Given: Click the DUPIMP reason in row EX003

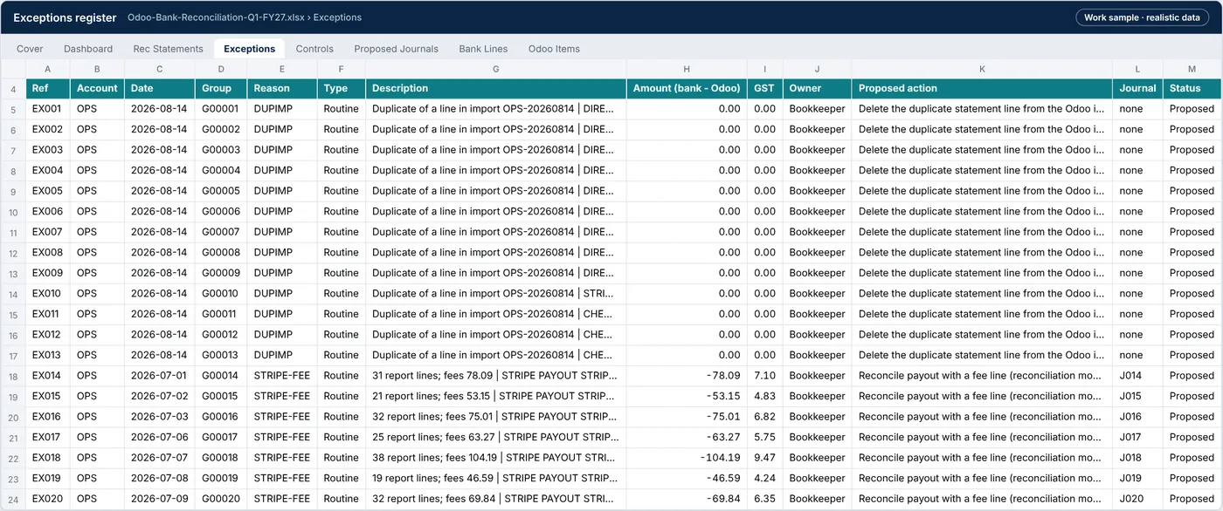Looking at the screenshot, I should coord(281,150).
